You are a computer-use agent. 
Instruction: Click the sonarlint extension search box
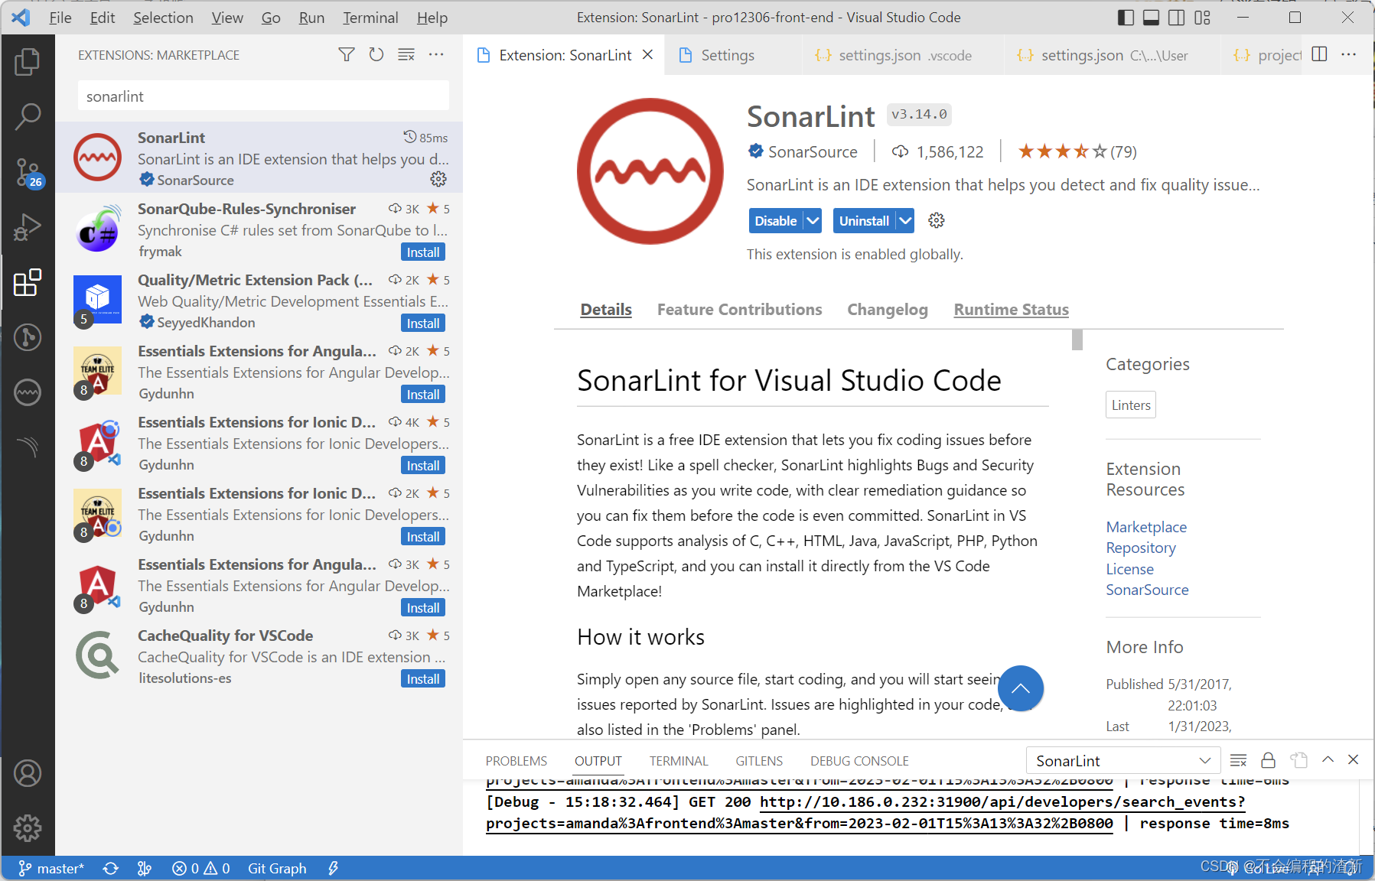click(x=263, y=96)
